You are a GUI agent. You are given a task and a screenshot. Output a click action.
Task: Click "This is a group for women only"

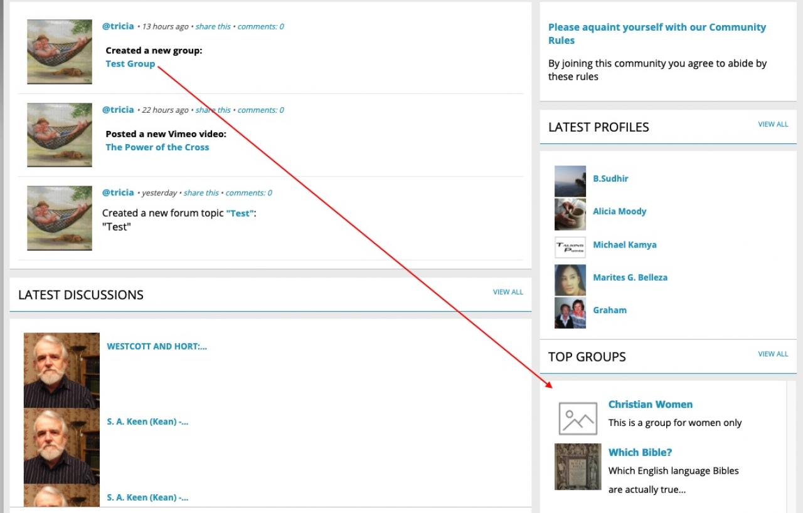pyautogui.click(x=675, y=423)
